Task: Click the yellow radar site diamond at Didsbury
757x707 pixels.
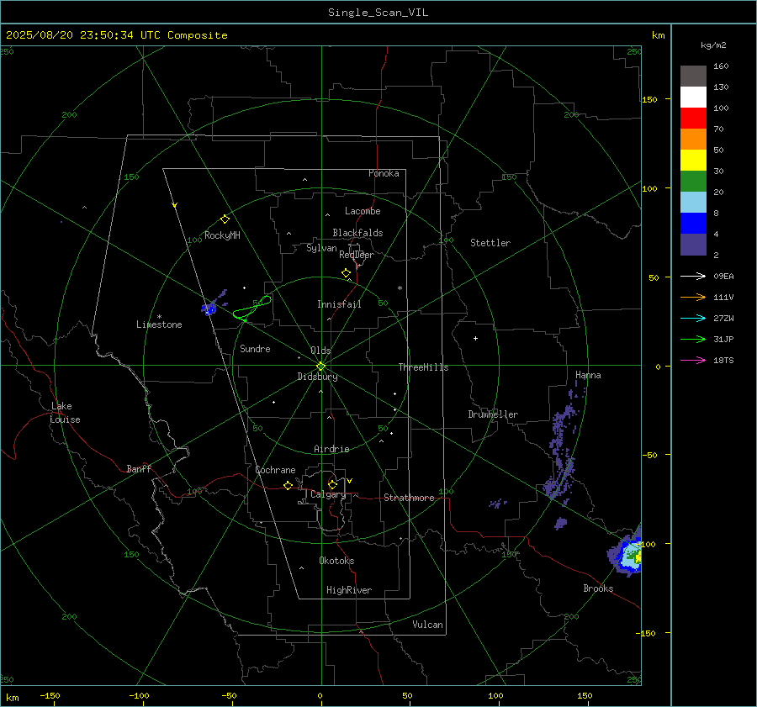Action: pyautogui.click(x=320, y=367)
